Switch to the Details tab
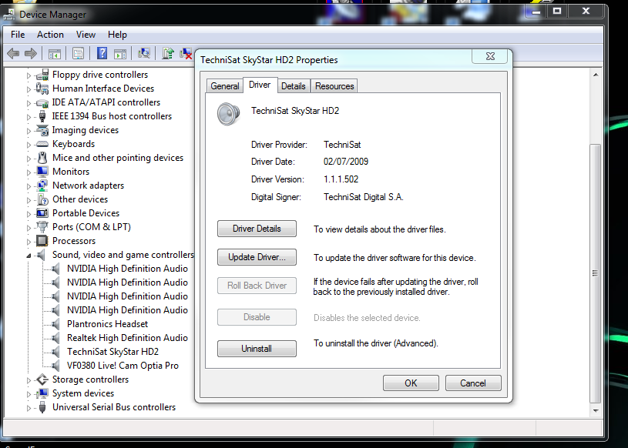This screenshot has height=448, width=628. pos(293,86)
